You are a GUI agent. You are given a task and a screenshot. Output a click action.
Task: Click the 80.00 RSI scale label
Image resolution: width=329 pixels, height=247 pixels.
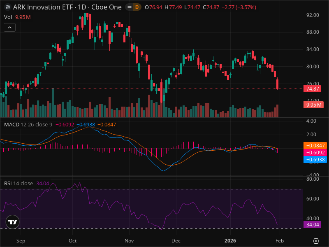coord(313,179)
